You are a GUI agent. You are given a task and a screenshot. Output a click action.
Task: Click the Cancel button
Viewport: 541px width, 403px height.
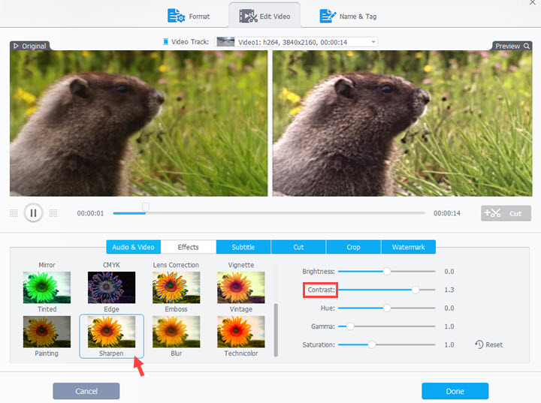[86, 391]
